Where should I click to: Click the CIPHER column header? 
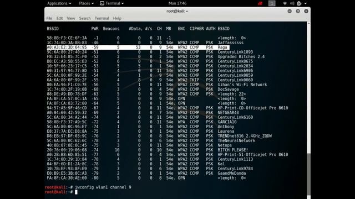coord(196,29)
